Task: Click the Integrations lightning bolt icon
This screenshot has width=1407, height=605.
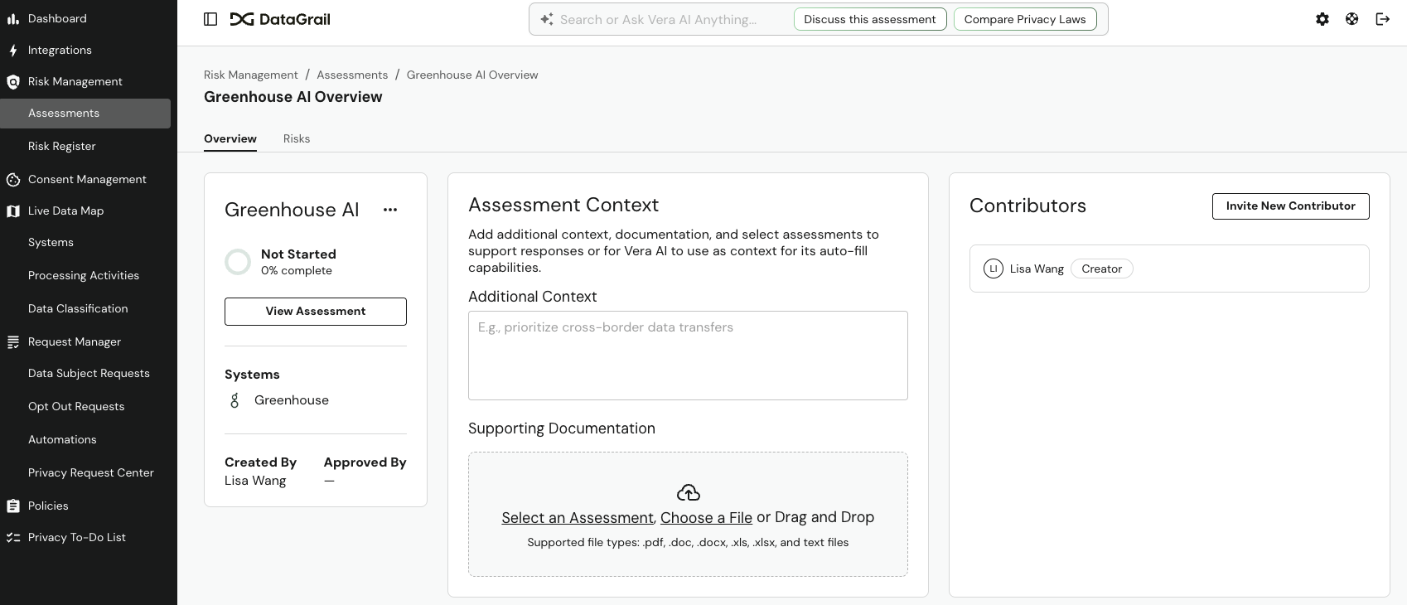Action: tap(13, 51)
